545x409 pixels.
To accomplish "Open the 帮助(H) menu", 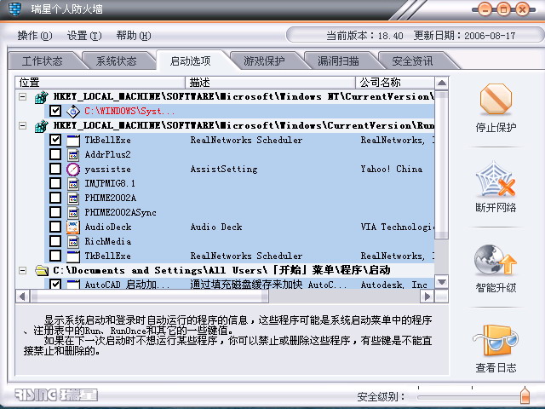I will [x=134, y=36].
